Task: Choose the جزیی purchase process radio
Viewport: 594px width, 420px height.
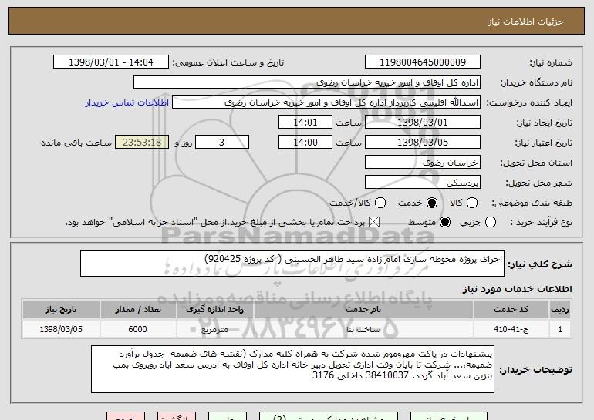Action: [490, 222]
